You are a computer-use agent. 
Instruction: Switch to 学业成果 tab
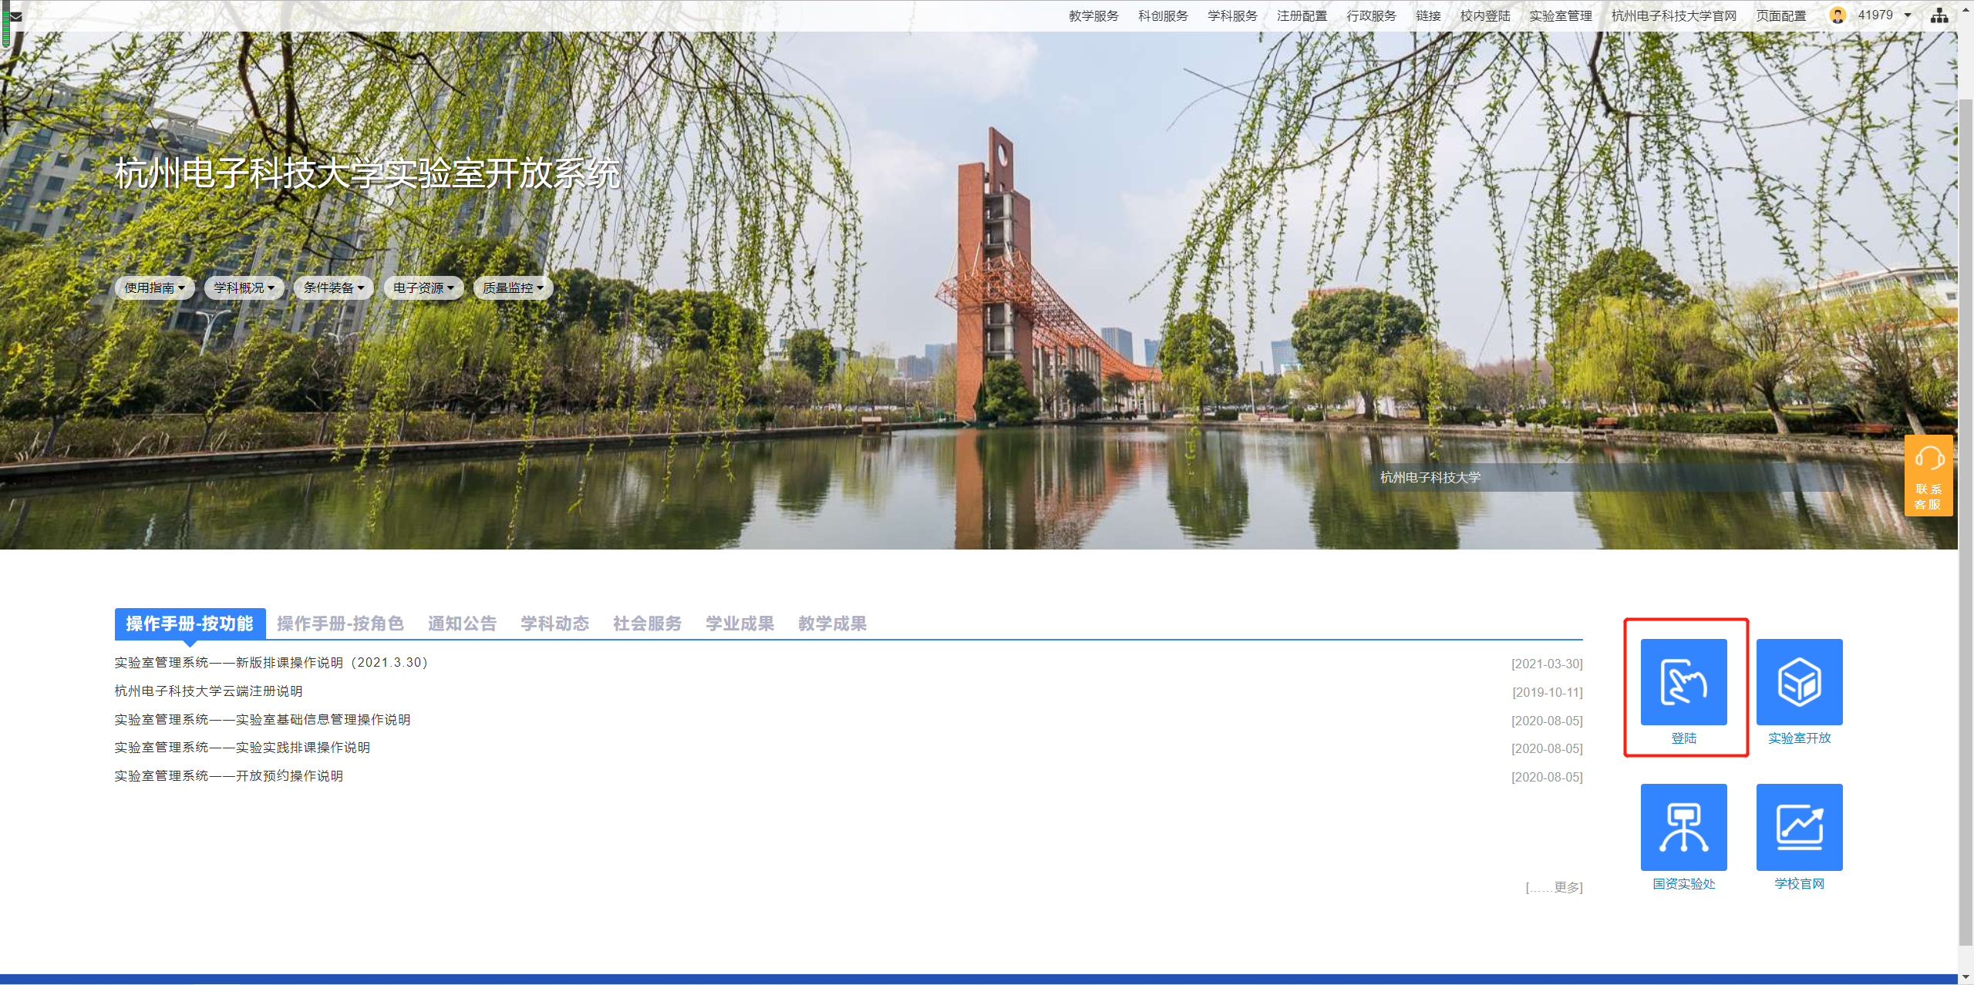pyautogui.click(x=739, y=624)
